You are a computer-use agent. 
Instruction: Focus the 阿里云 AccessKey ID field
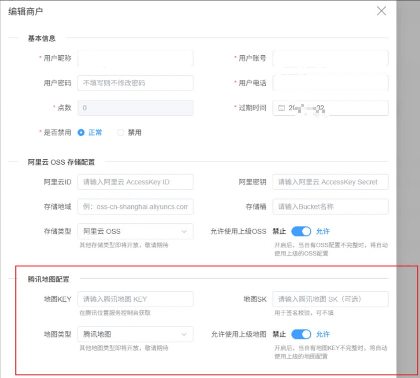point(135,182)
